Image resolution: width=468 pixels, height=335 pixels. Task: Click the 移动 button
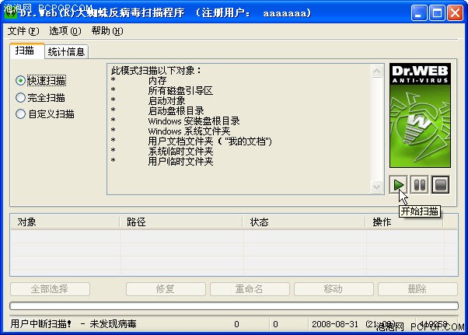click(334, 289)
